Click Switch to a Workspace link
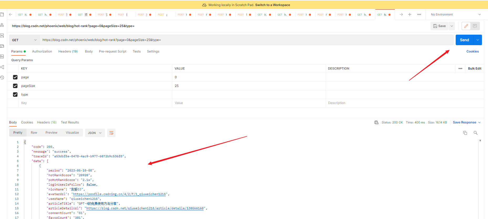 point(273,5)
